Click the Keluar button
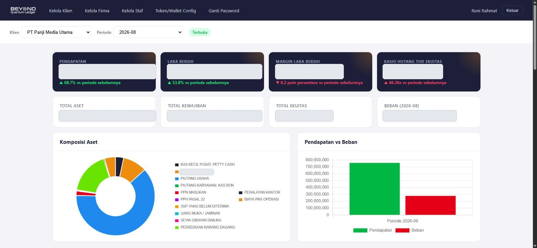 pos(512,10)
